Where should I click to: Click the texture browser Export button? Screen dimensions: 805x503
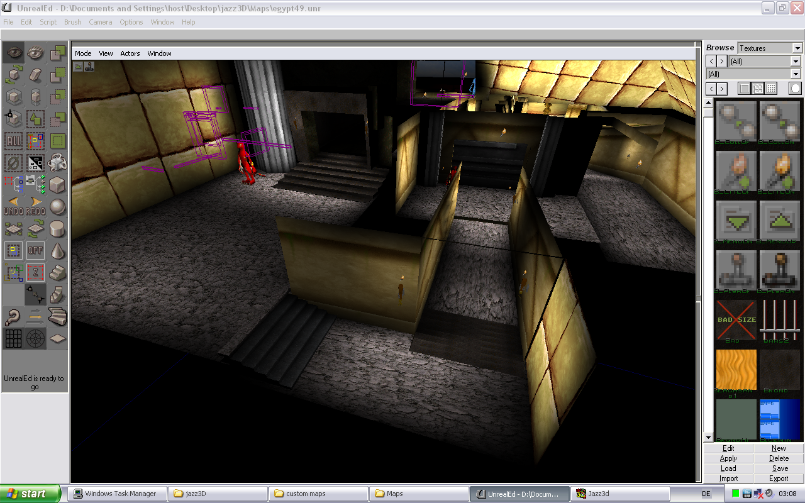[779, 478]
